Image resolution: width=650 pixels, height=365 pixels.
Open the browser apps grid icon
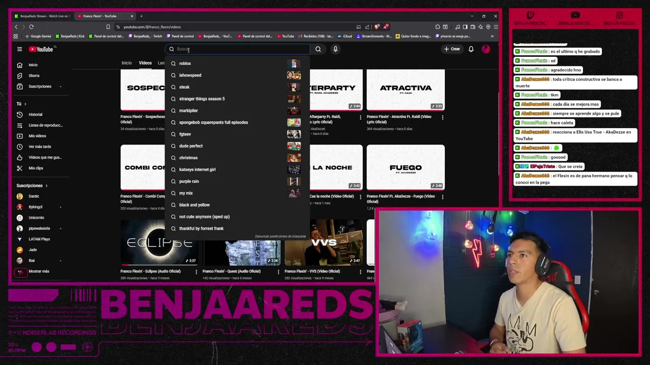click(15, 36)
